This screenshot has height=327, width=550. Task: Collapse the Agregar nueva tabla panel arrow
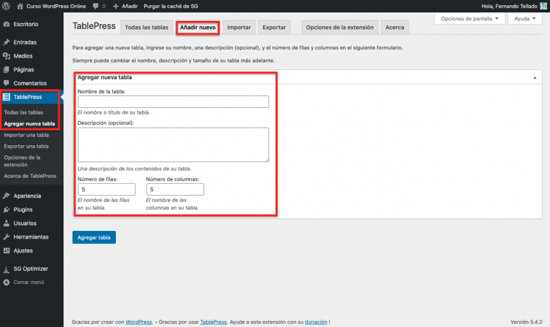pos(536,77)
